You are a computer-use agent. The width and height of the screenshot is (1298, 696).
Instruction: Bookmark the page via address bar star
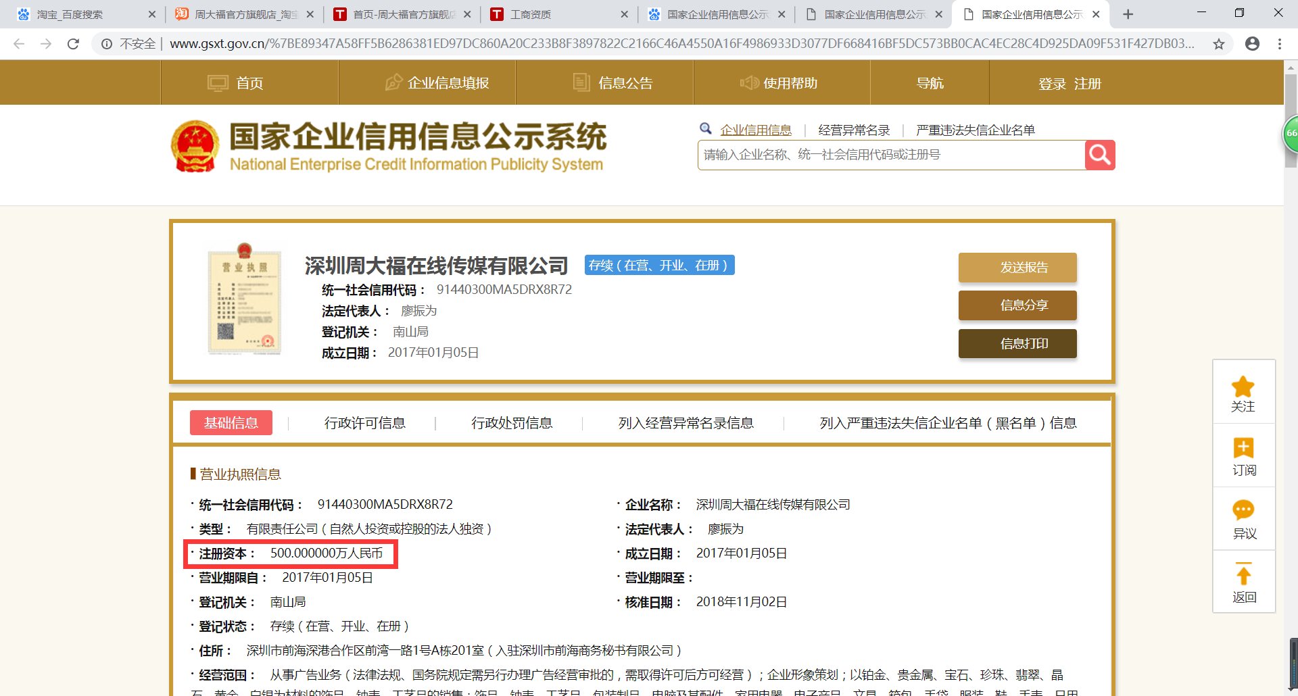click(x=1219, y=43)
